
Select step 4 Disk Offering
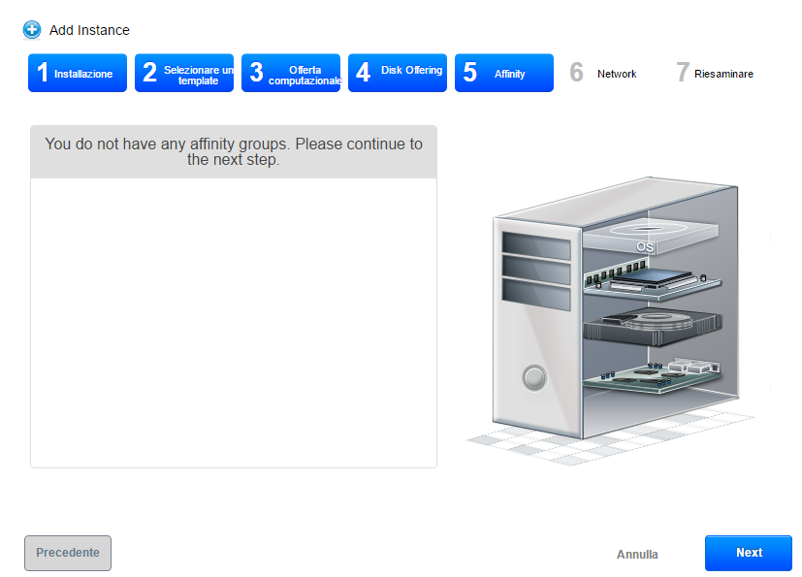[x=398, y=73]
